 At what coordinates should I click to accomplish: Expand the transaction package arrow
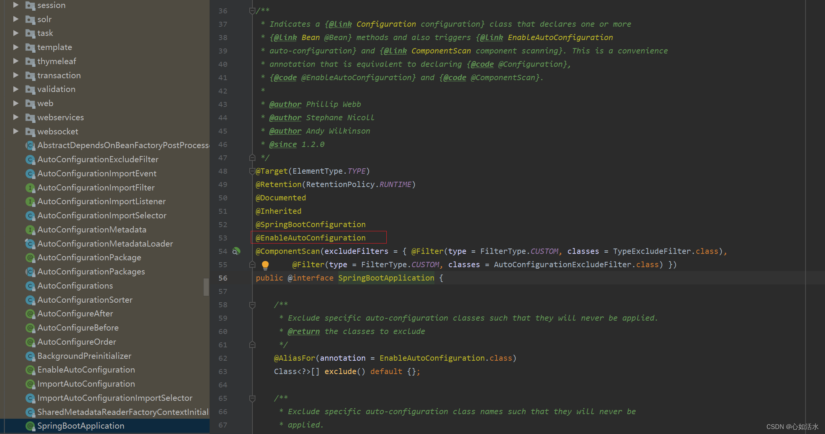(16, 75)
